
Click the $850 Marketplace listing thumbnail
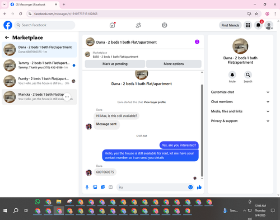pos(87,54)
